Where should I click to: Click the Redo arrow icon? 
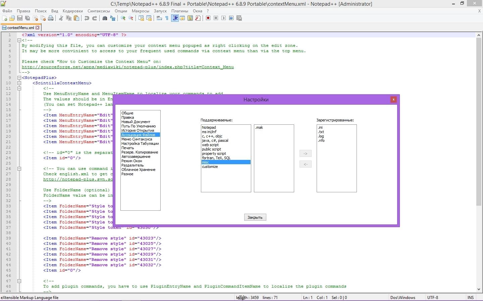coord(95,18)
